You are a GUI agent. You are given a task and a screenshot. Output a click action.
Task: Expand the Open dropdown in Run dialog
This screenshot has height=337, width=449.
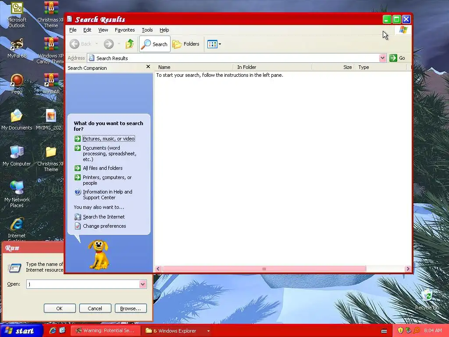pyautogui.click(x=143, y=284)
